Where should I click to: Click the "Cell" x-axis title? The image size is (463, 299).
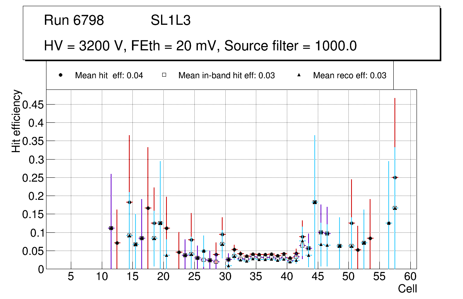(407, 289)
